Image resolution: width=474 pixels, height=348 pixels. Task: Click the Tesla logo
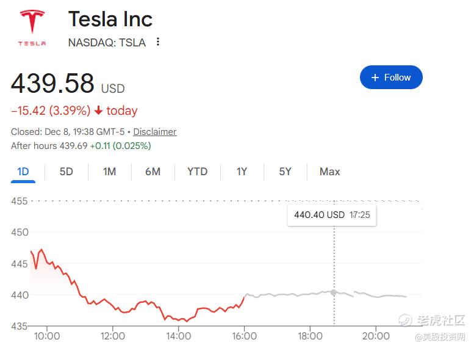coord(32,27)
